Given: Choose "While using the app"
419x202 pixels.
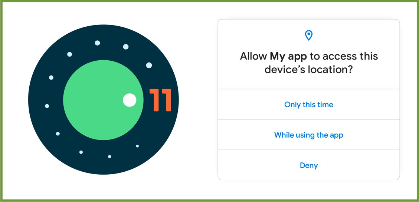Looking at the screenshot, I should 309,135.
